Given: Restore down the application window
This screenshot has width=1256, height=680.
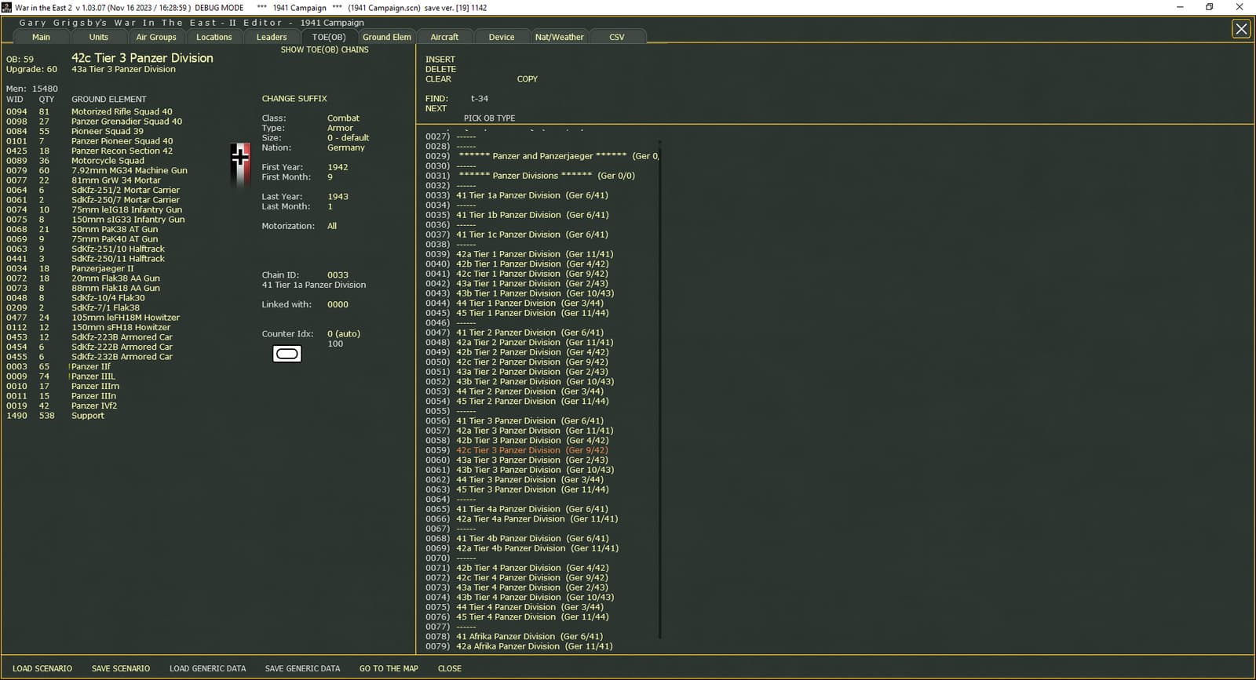Looking at the screenshot, I should (1210, 7).
